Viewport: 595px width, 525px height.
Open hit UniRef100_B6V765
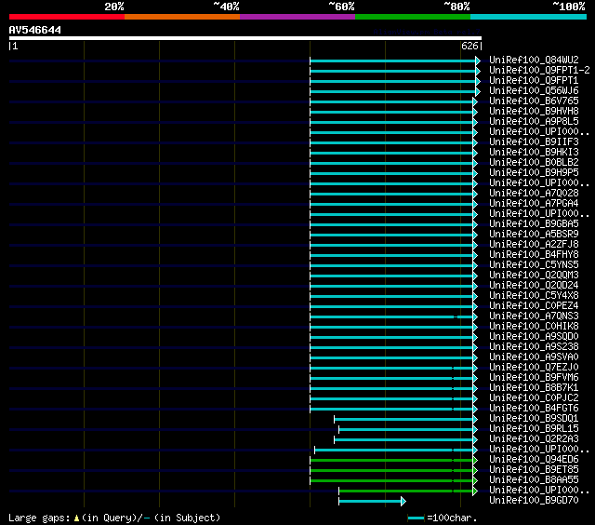tap(534, 101)
